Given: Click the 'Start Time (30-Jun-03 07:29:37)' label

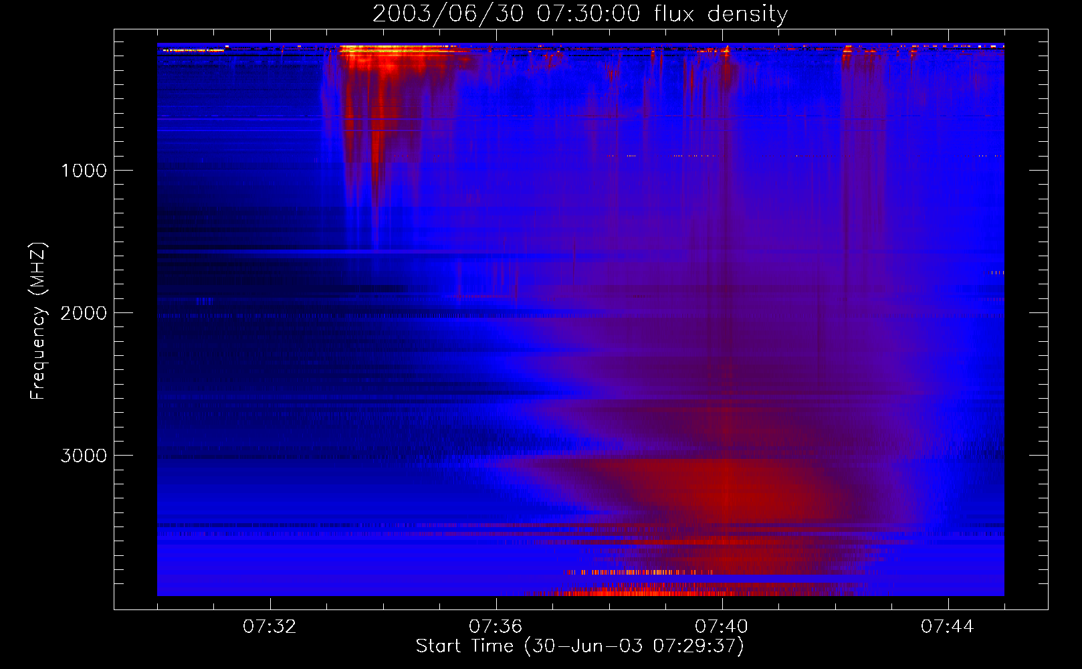Looking at the screenshot, I should (x=580, y=646).
